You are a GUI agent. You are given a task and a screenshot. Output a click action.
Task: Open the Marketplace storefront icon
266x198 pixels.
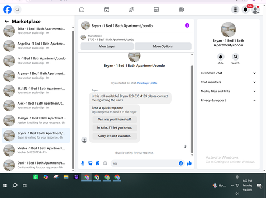pos(156,10)
